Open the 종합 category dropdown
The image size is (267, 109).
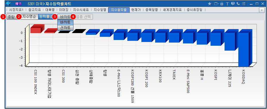pos(11,17)
